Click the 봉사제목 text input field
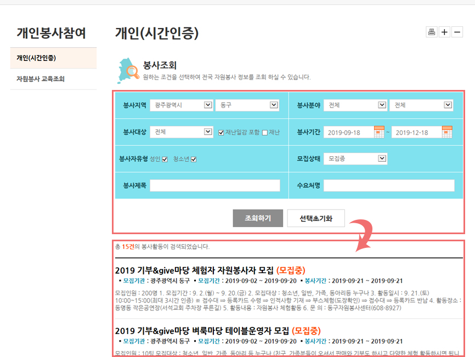Image resolution: width=475 pixels, height=357 pixels. coord(215,186)
